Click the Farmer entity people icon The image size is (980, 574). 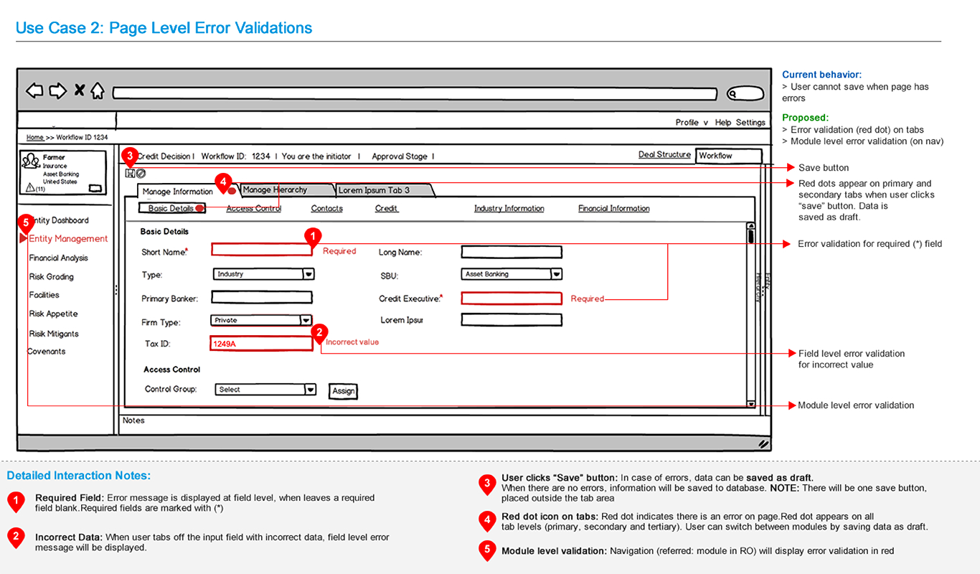pyautogui.click(x=30, y=161)
